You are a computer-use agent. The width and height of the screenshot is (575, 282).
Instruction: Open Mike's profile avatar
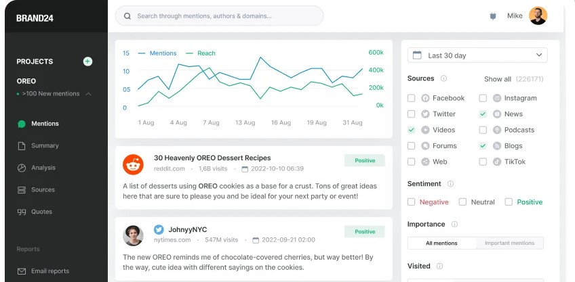pos(538,16)
